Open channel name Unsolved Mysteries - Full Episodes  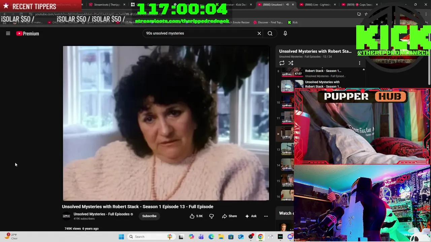click(x=101, y=214)
